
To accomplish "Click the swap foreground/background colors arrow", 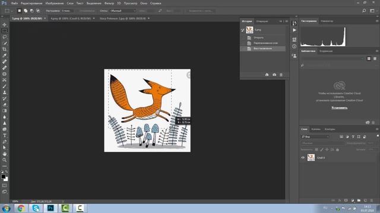I will [7, 172].
